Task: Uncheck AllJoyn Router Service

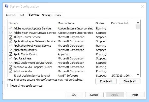Action: click(x=11, y=37)
